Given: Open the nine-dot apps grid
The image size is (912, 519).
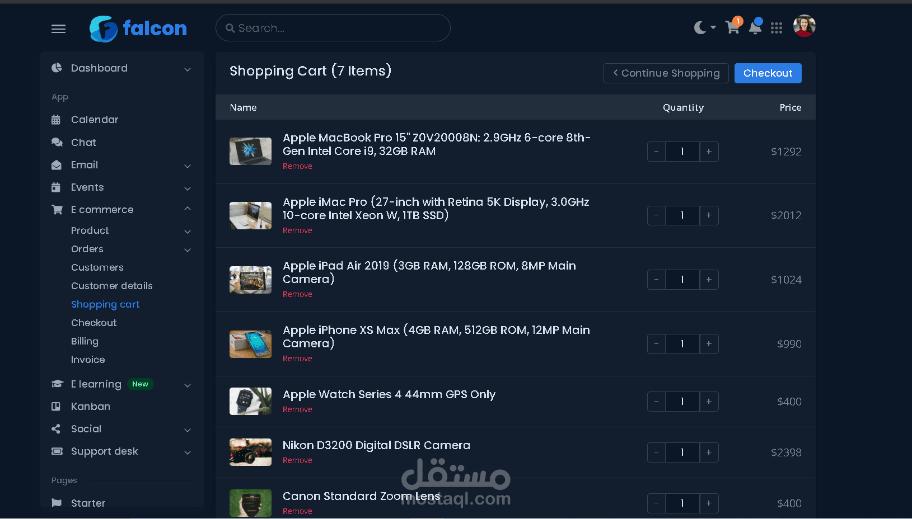Looking at the screenshot, I should coord(777,28).
